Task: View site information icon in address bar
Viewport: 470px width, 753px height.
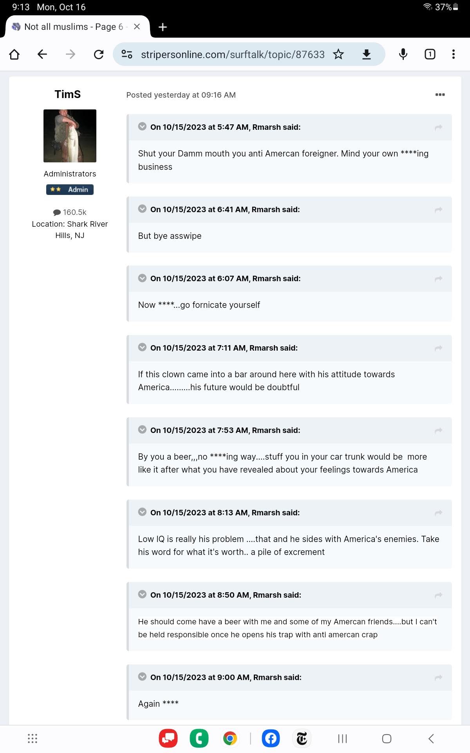Action: tap(127, 54)
